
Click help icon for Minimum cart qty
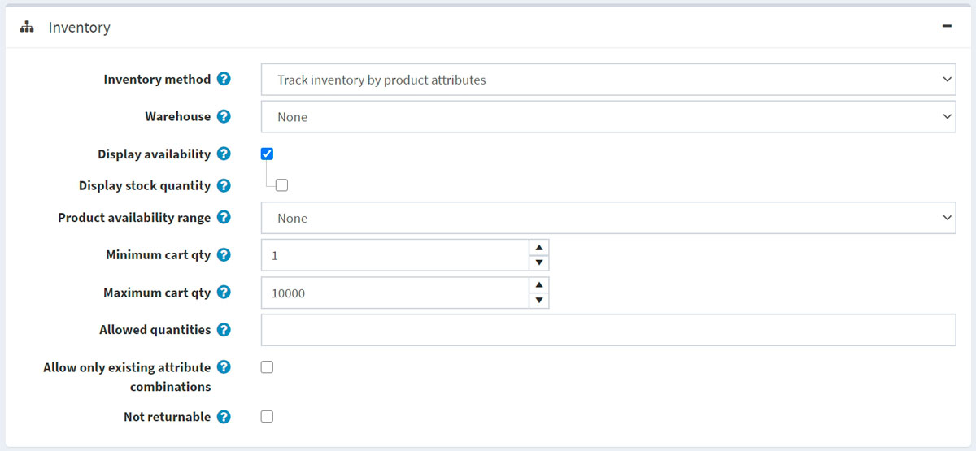click(x=224, y=255)
